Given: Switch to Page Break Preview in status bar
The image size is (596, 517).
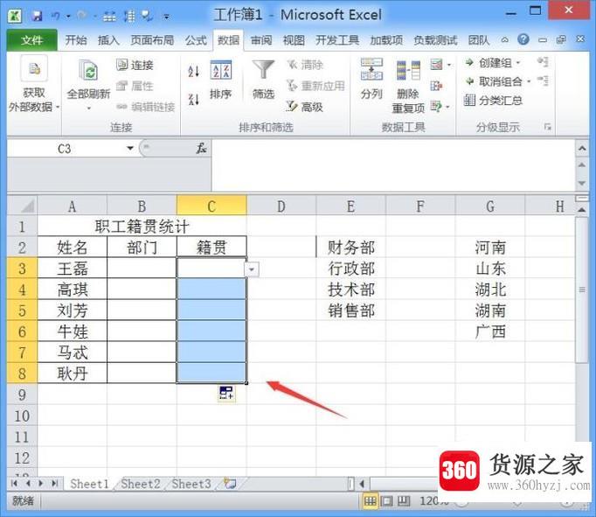Looking at the screenshot, I should 404,501.
